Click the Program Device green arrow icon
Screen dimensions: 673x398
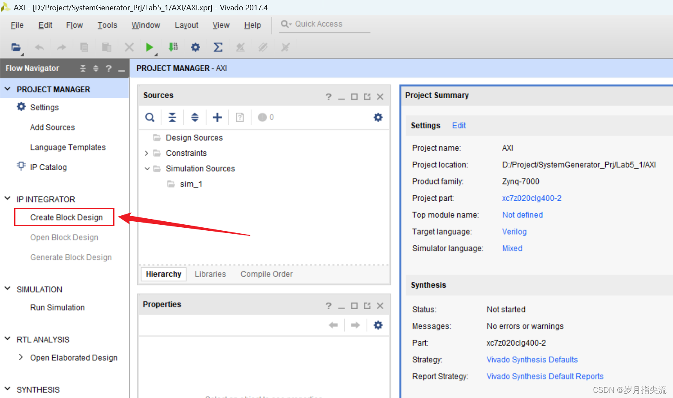173,47
